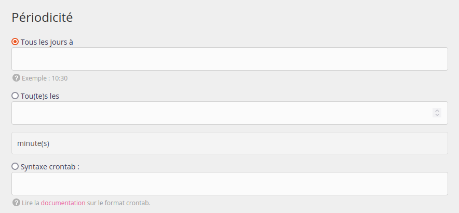Click the "Périodicité" section heading
Screen dimensions: 459x213
(x=42, y=18)
